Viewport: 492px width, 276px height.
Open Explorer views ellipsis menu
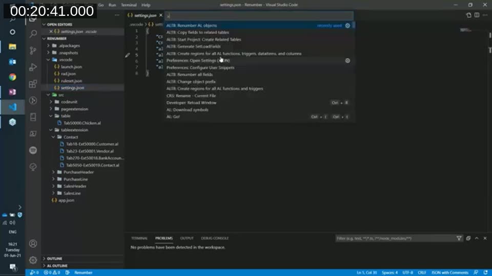[117, 15]
